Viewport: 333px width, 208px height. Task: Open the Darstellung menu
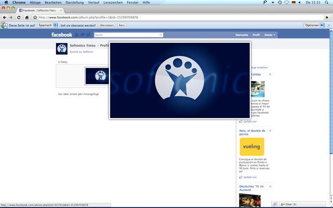click(x=75, y=2)
